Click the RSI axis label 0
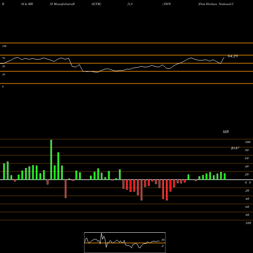The height and width of the screenshot is (253, 253). pyautogui.click(x=3, y=87)
